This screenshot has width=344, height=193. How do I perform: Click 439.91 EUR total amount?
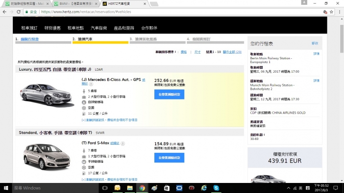click(x=285, y=161)
